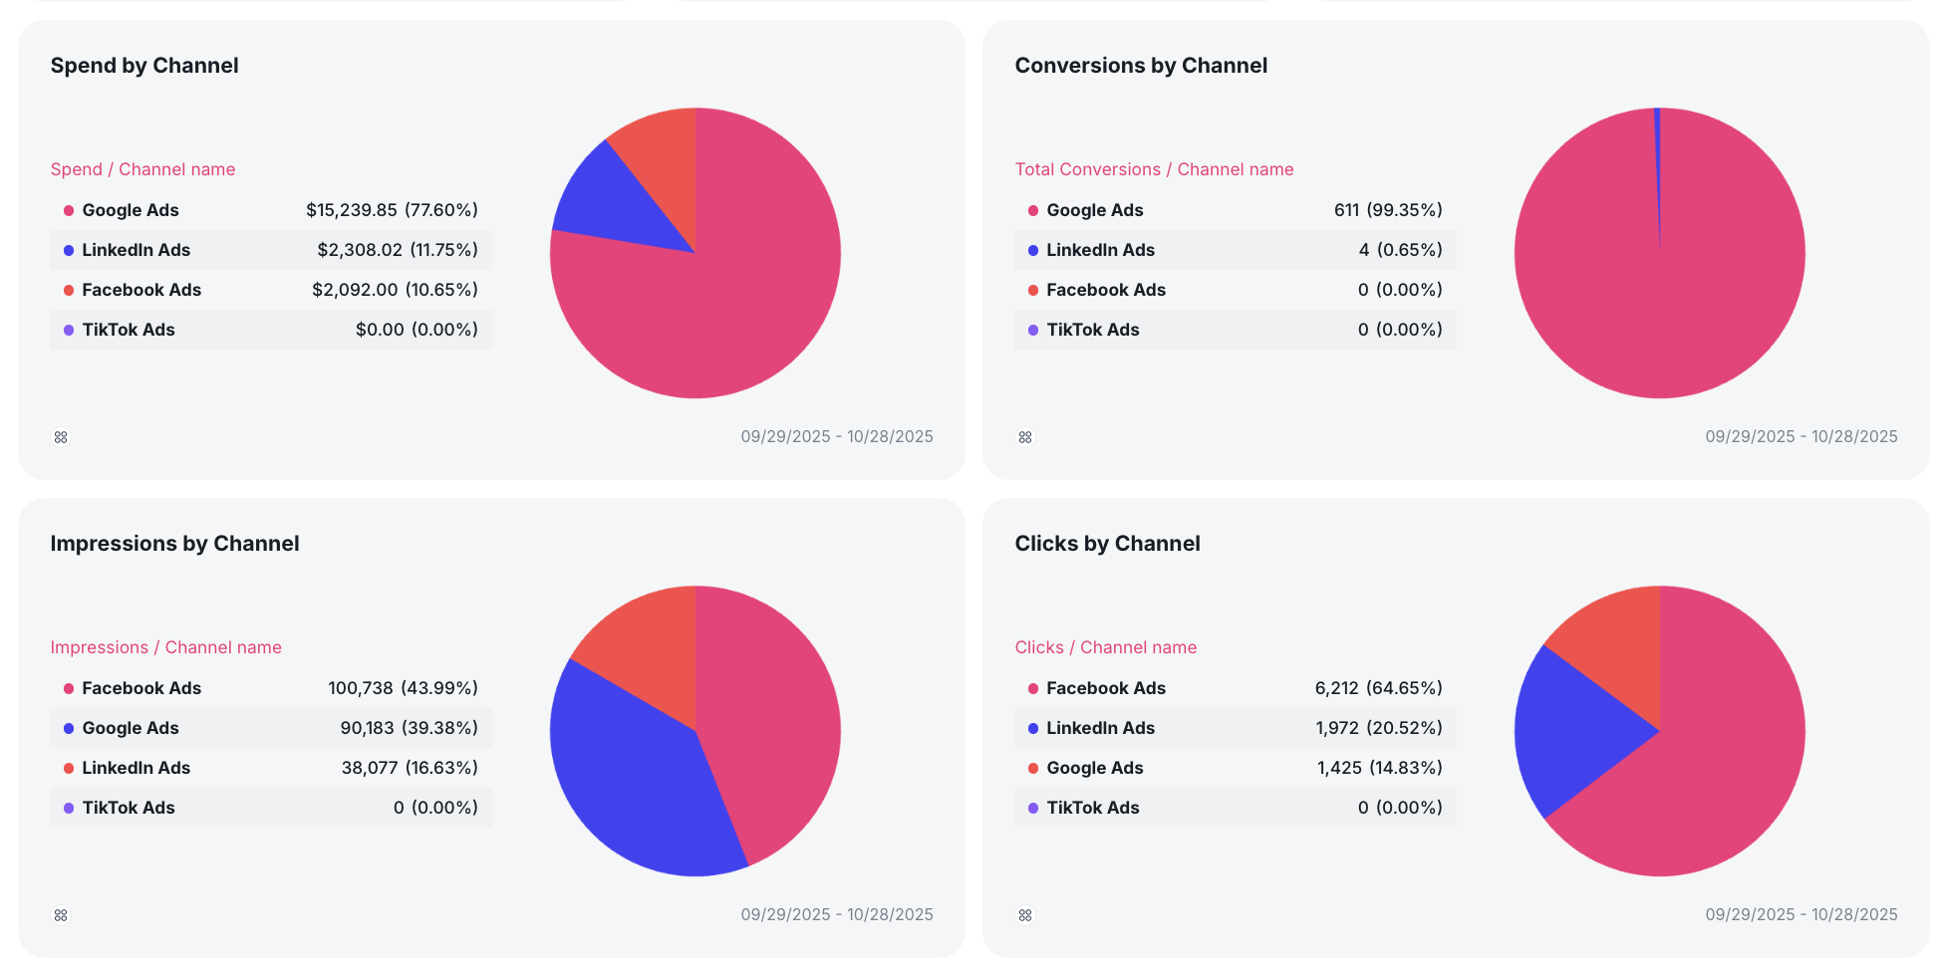This screenshot has width=1945, height=970.
Task: Select the Spend by Channel card title
Action: coord(144,66)
